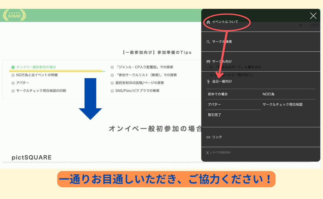Click the chain icon beside リンク

(x=208, y=137)
